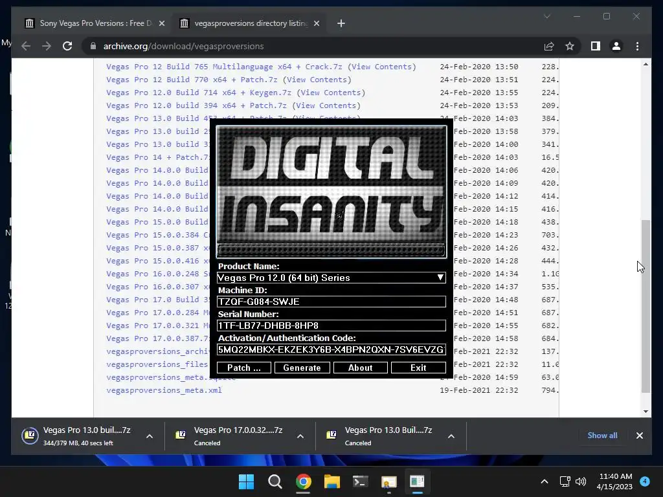Click canceled Vegas Pro 17.0.0.32 file icon

pyautogui.click(x=181, y=434)
